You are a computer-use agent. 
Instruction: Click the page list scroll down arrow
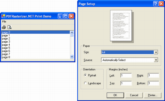[72, 57]
